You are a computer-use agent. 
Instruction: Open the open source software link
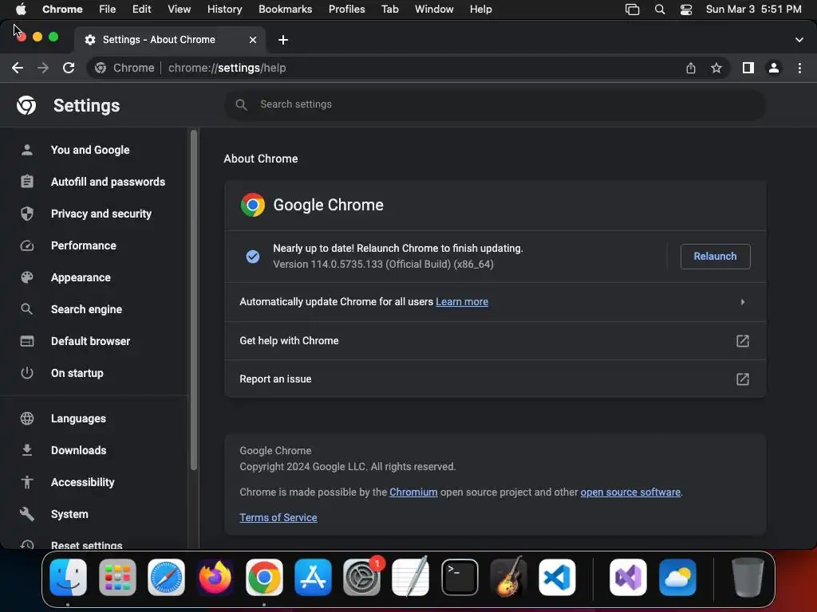[x=630, y=492]
